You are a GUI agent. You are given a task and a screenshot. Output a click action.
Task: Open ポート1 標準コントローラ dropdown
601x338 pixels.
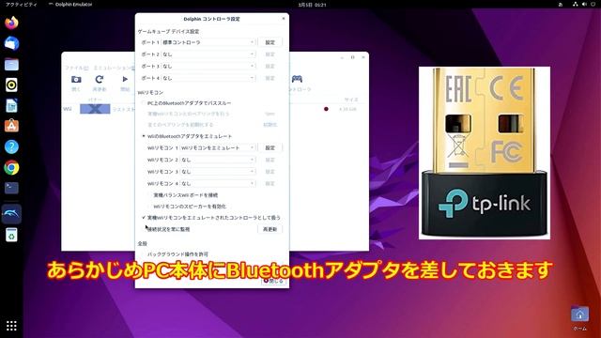[x=208, y=42]
